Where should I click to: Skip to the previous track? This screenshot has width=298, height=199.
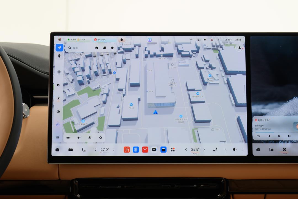coord(269,136)
